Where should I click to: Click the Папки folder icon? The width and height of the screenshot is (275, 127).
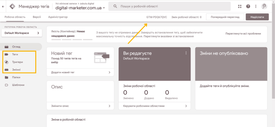pos(6,77)
